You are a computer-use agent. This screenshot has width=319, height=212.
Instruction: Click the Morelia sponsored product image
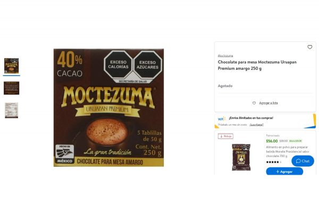pos(241,157)
